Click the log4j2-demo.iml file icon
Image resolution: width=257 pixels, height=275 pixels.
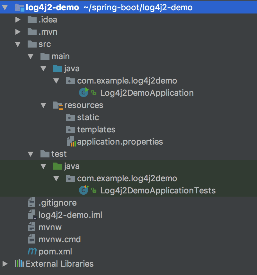[x=32, y=215]
